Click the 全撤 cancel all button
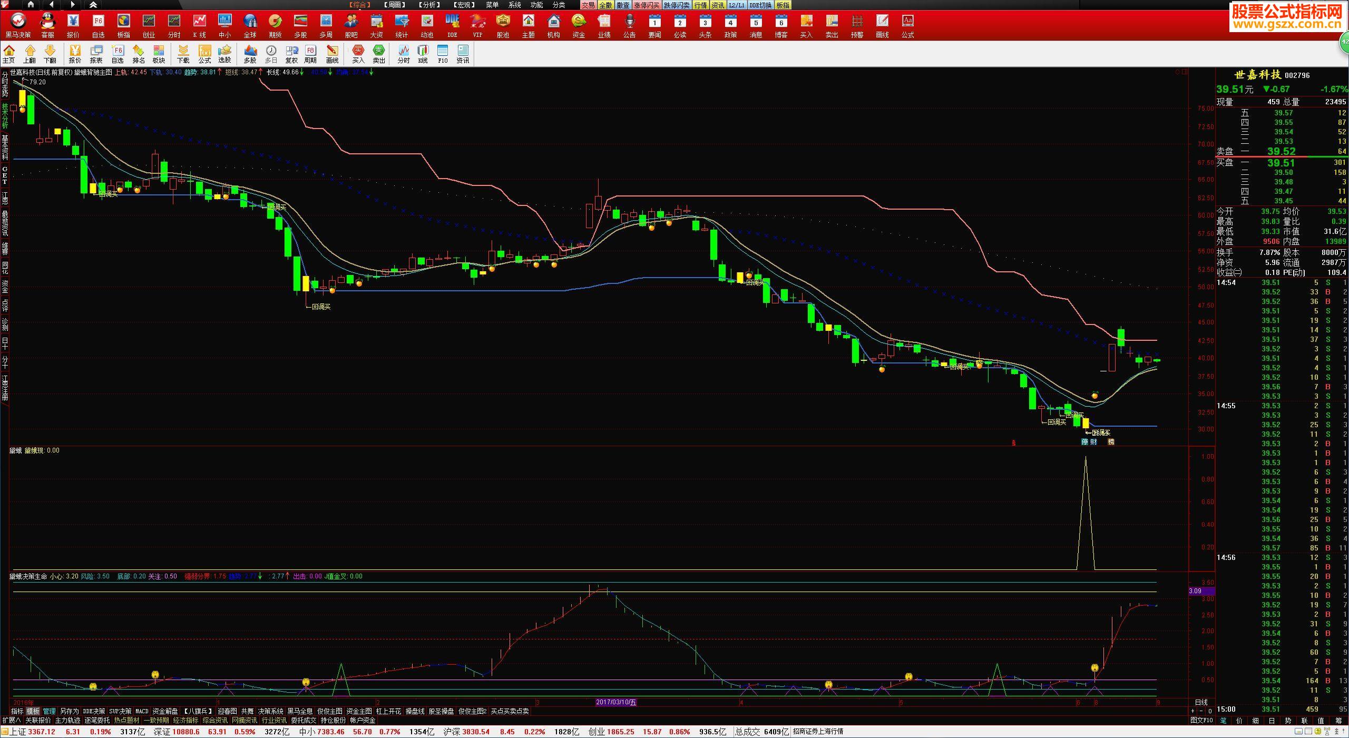The height and width of the screenshot is (738, 1349). coord(605,5)
